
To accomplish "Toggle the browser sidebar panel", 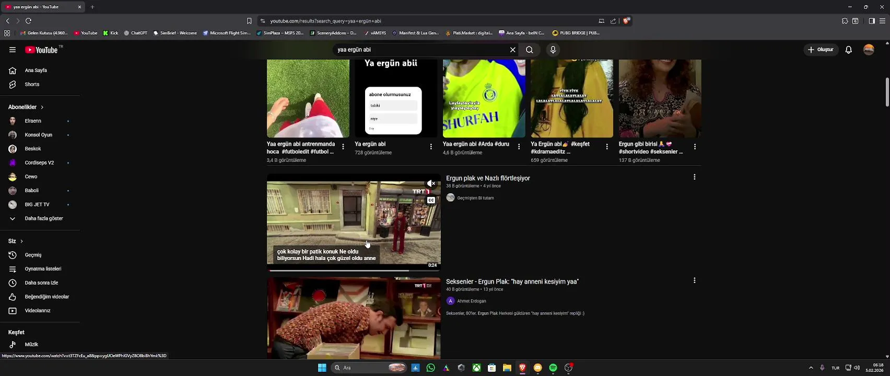I will pos(872,21).
